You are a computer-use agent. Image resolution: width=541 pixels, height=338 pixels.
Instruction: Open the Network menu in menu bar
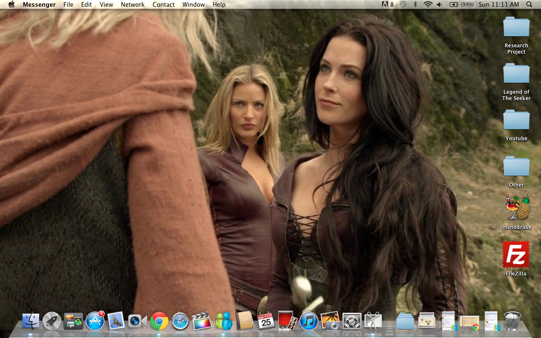pos(133,5)
